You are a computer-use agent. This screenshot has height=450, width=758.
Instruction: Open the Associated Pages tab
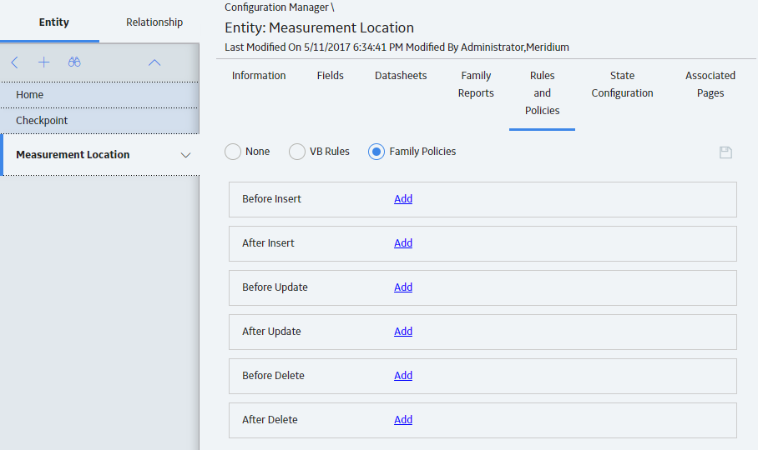click(710, 84)
